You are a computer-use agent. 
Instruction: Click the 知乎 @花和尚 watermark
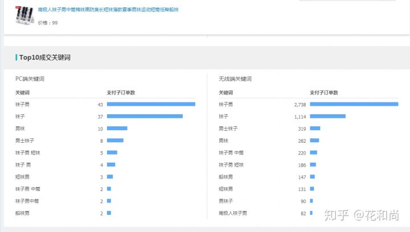tap(361, 216)
